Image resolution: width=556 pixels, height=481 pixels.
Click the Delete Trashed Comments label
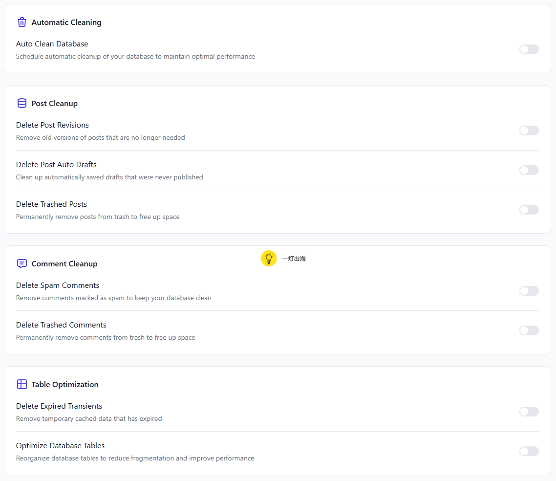[x=62, y=325]
